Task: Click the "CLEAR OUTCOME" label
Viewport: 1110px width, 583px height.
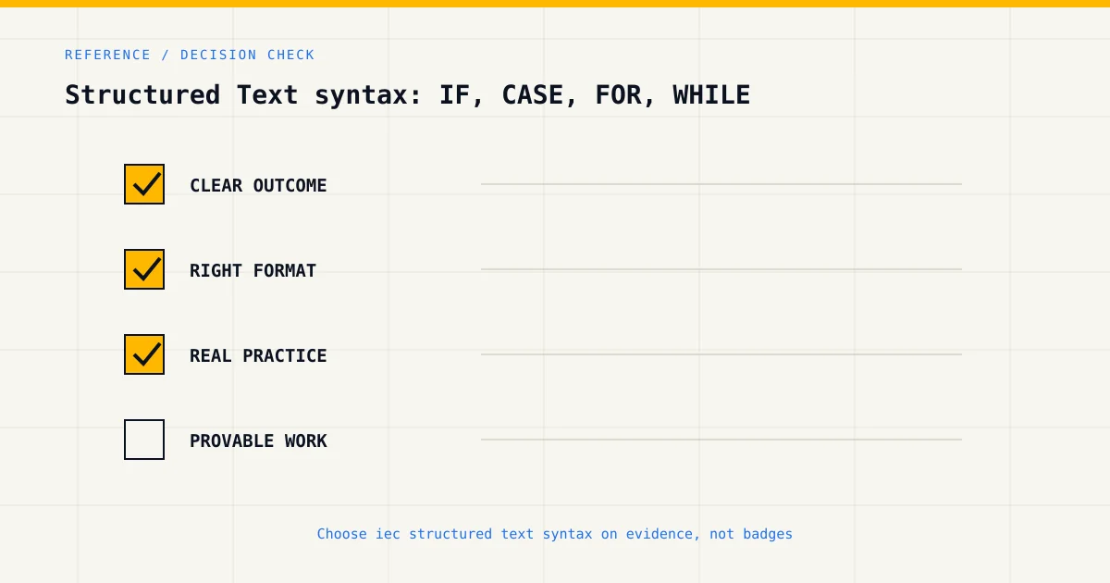Action: coord(258,185)
